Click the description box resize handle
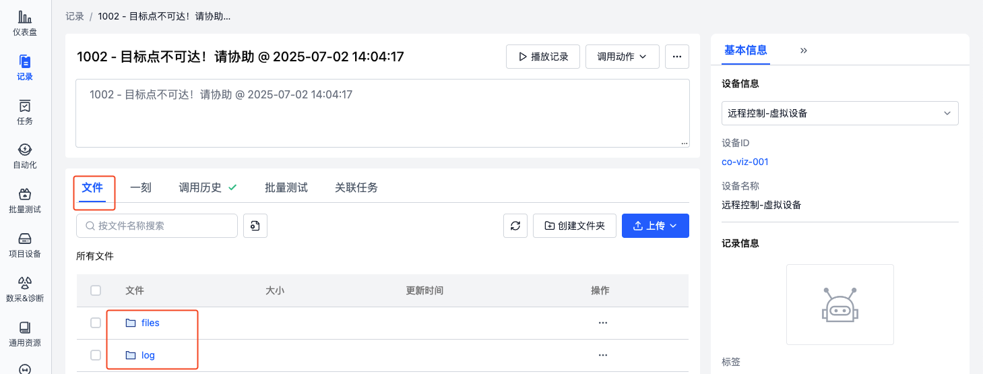 [685, 143]
